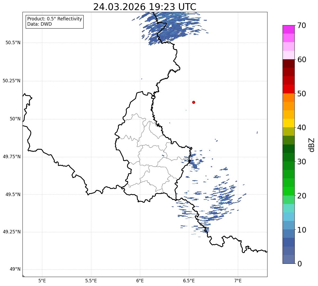Click the 5.5°E longitude label
The width and height of the screenshot is (318, 286).
(91, 281)
